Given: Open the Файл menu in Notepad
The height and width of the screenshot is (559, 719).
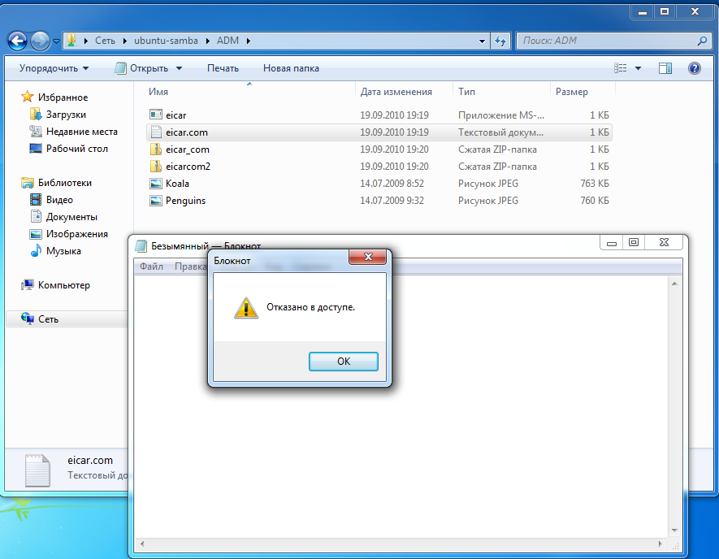Looking at the screenshot, I should tap(151, 266).
